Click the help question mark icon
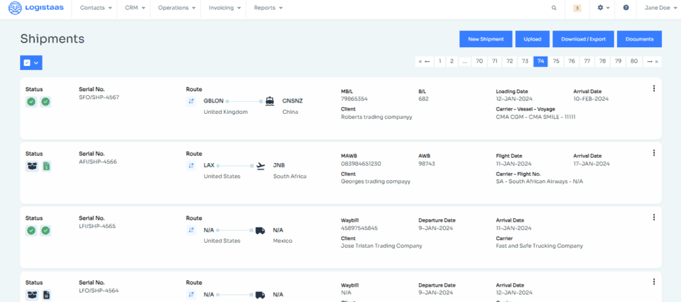This screenshot has height=302, width=681. pyautogui.click(x=626, y=8)
